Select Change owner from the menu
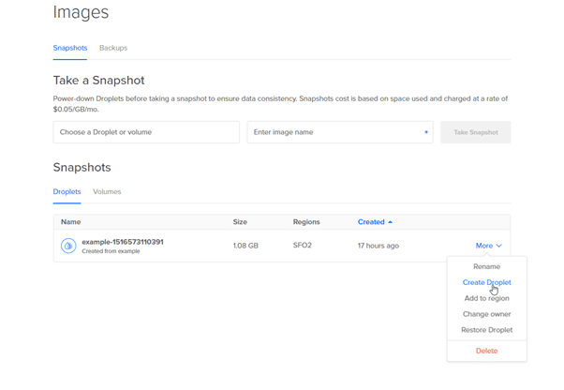 click(x=486, y=314)
